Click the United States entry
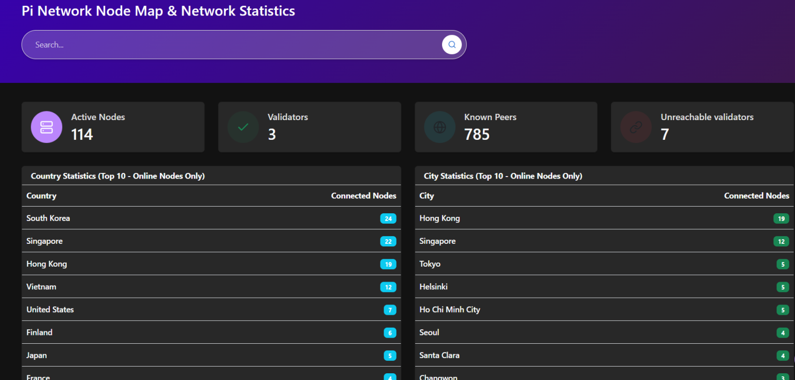 click(50, 310)
